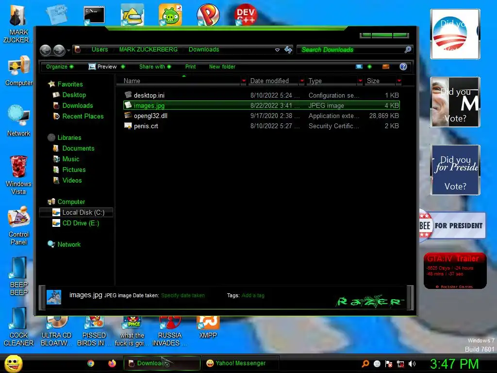
Task: Click Add a tag in details pane
Action: 253,295
